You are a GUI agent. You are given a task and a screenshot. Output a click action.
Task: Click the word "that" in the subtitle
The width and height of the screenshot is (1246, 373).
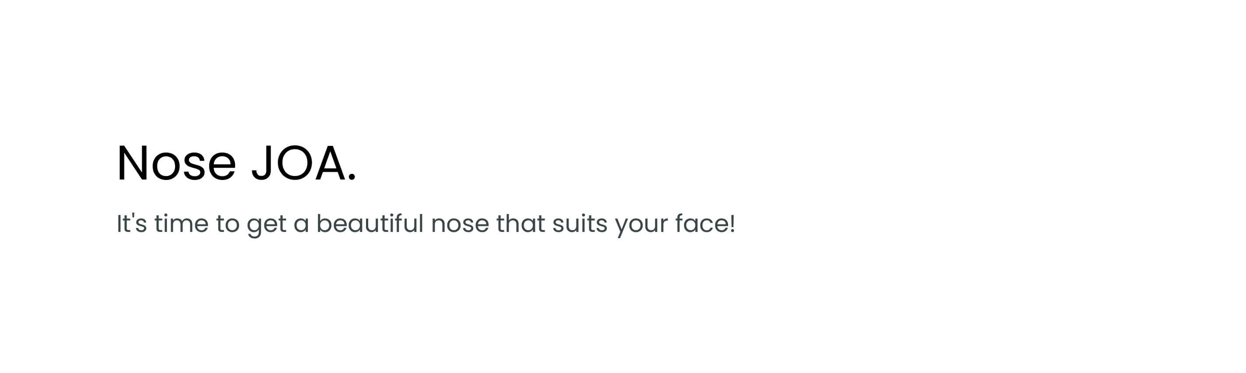pyautogui.click(x=521, y=224)
